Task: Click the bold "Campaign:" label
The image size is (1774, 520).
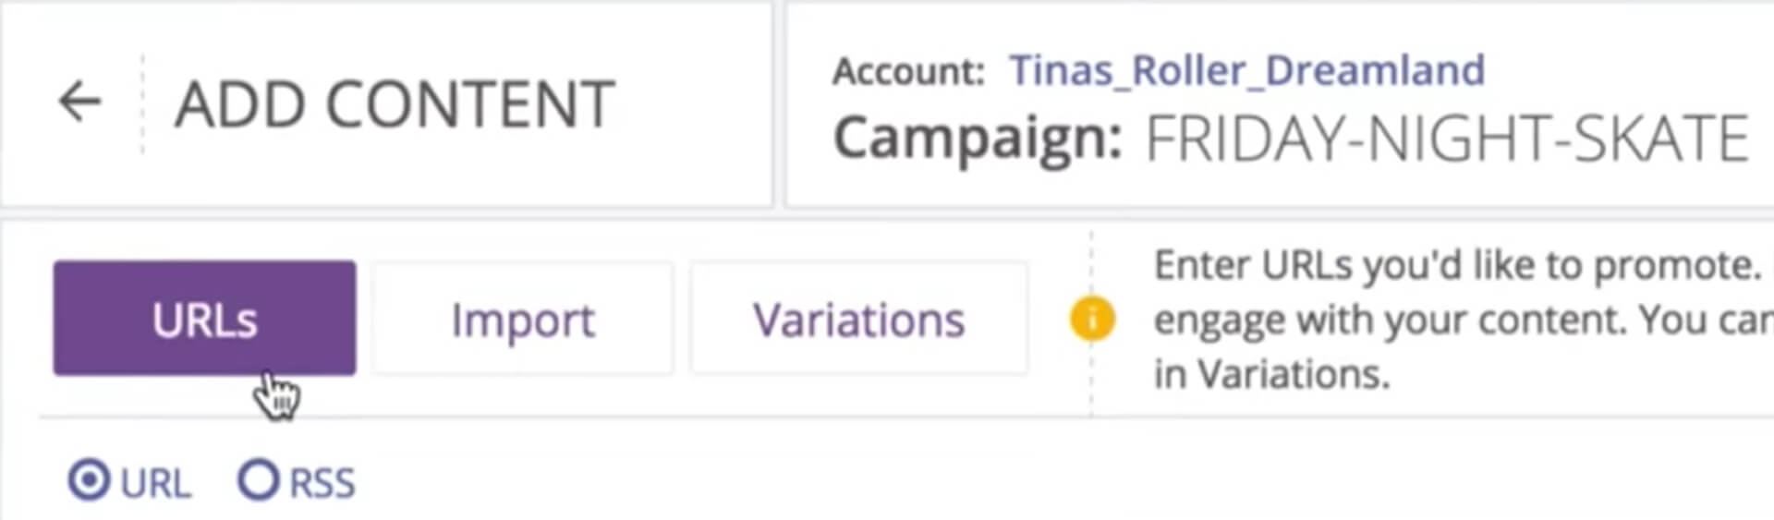Action: tap(978, 139)
